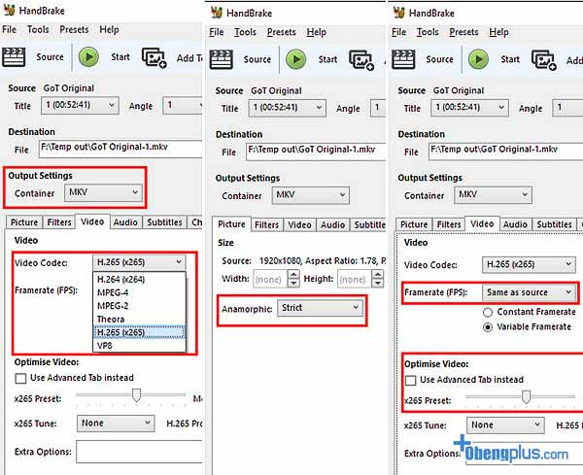This screenshot has width=583, height=475.
Task: Click HandBrake app logo in right window title
Action: point(399,13)
